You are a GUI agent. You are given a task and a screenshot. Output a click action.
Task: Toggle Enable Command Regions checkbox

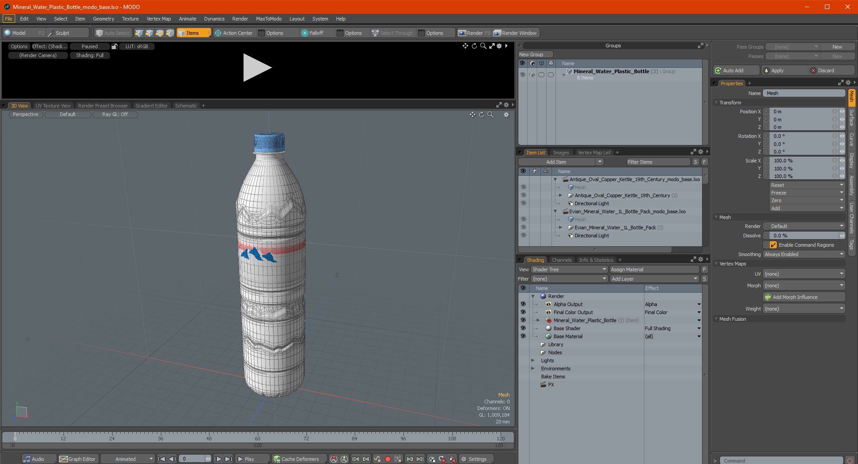[773, 245]
